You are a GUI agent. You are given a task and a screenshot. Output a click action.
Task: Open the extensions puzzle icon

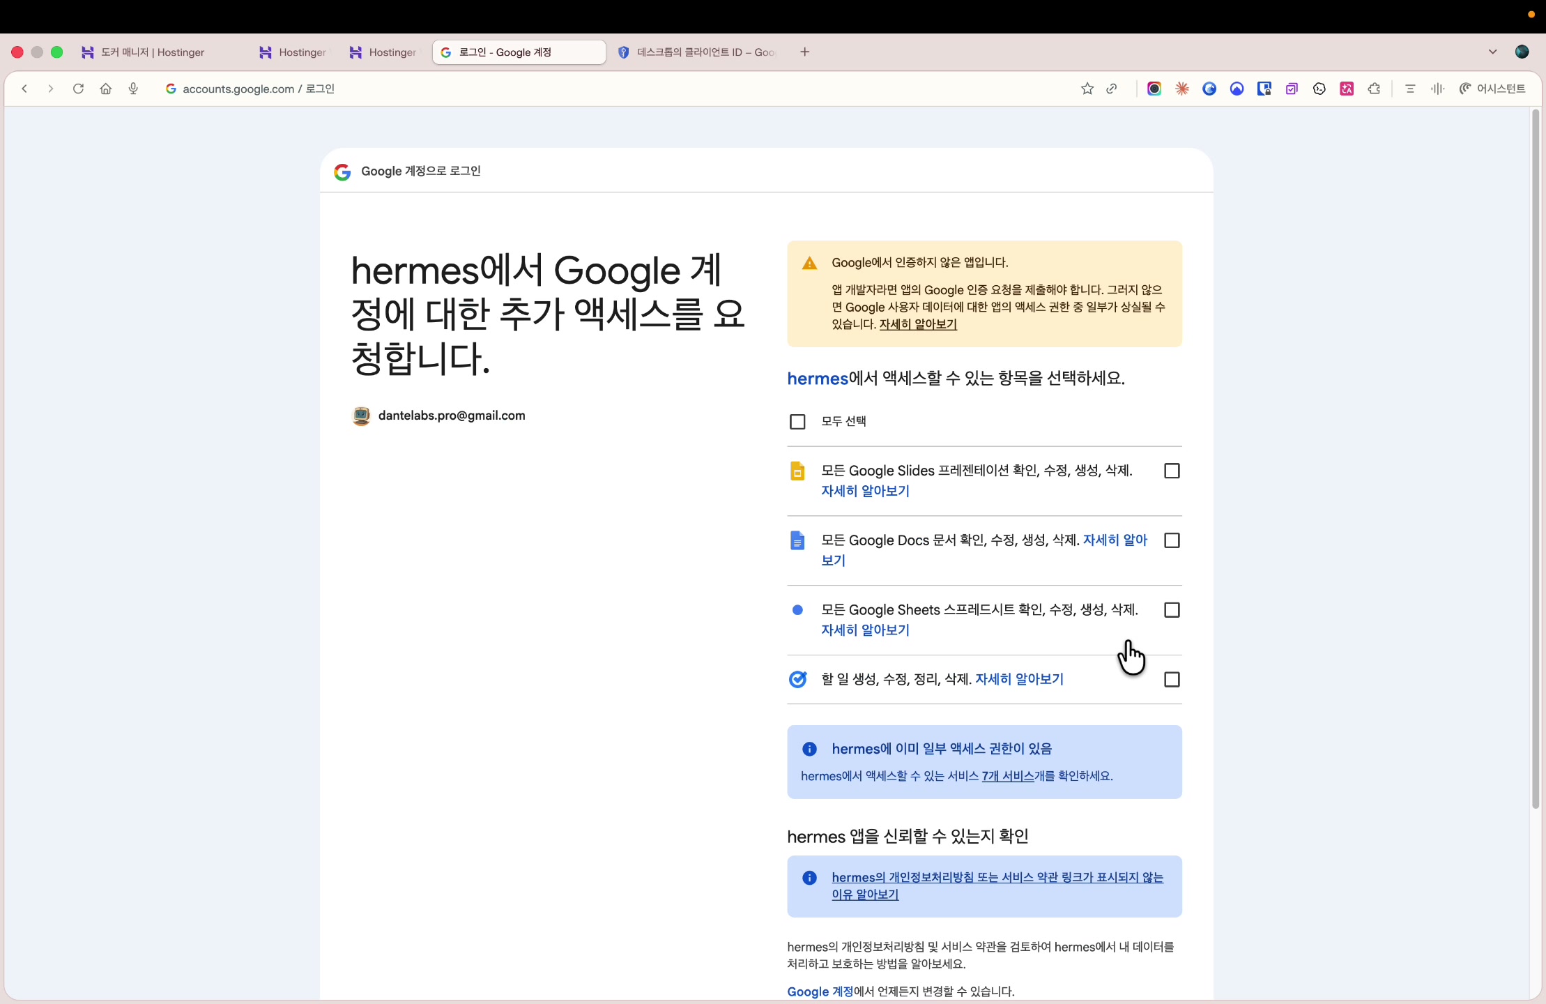[x=1374, y=89]
